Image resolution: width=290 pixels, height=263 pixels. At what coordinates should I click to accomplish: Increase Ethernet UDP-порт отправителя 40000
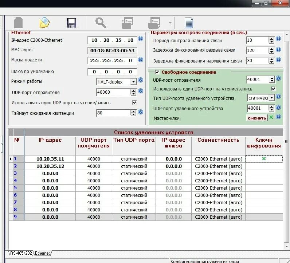[x=133, y=90]
